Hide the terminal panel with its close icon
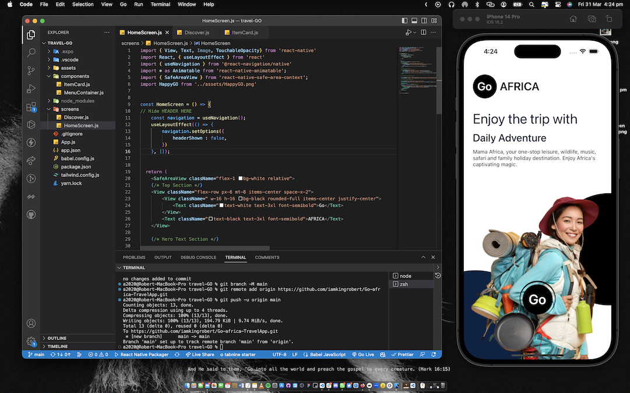The image size is (630, 393). [x=432, y=257]
